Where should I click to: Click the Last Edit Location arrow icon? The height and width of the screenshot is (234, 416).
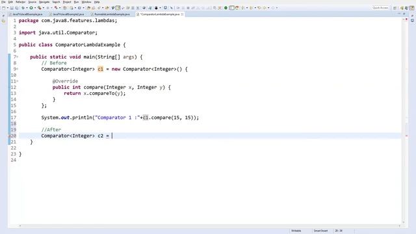[259, 8]
